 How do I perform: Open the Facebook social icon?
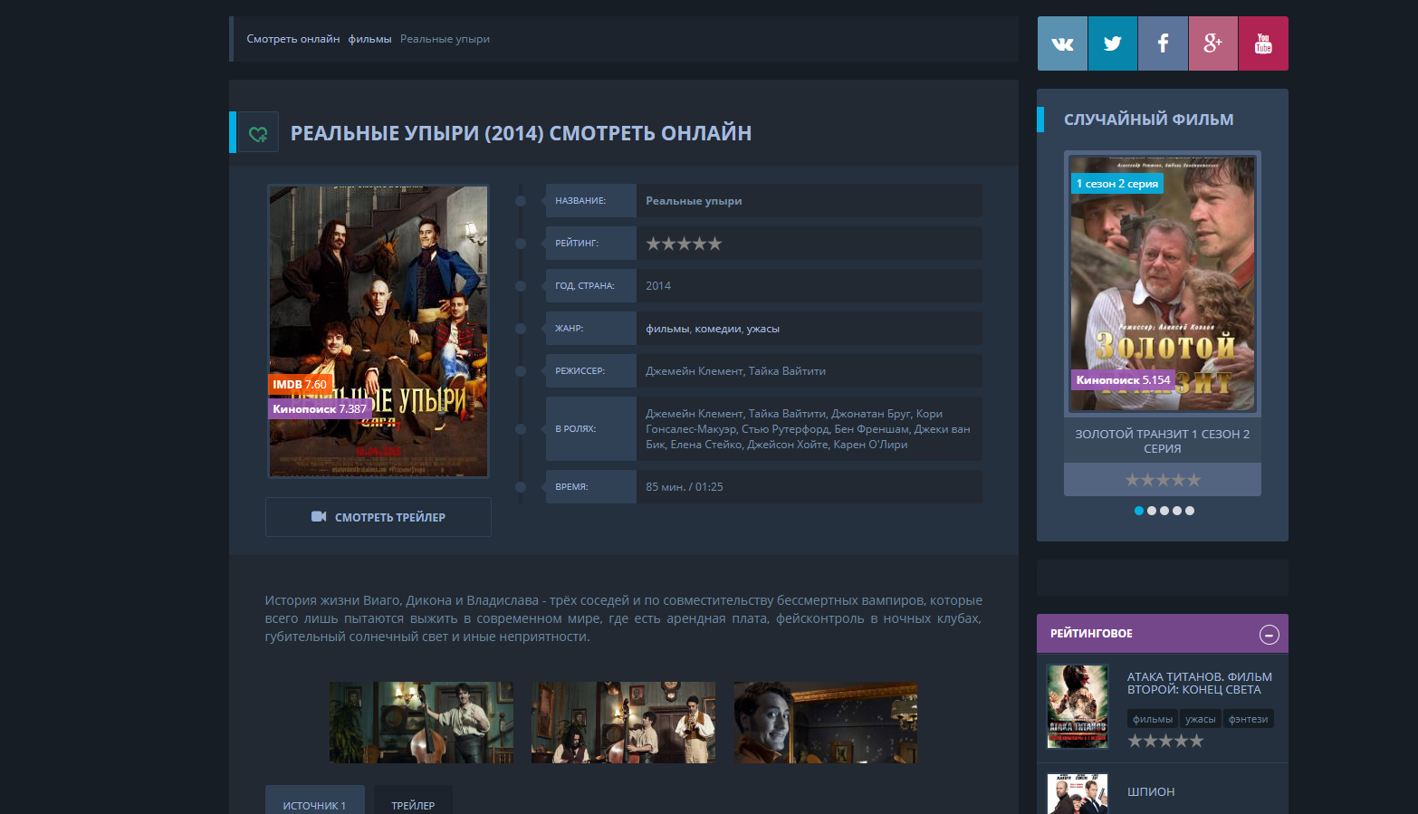point(1163,43)
